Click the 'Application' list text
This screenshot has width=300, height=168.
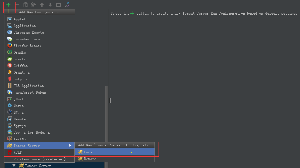coord(25,26)
